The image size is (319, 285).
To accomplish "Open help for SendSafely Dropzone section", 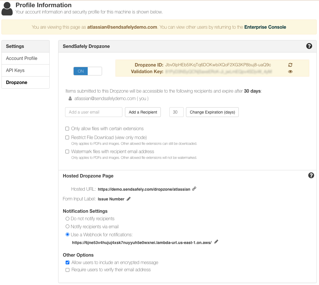I will point(309,46).
